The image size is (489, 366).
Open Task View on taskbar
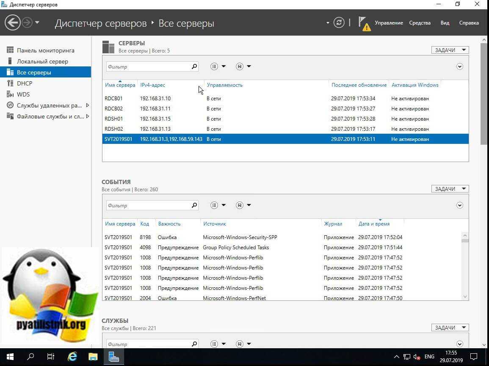(50, 357)
